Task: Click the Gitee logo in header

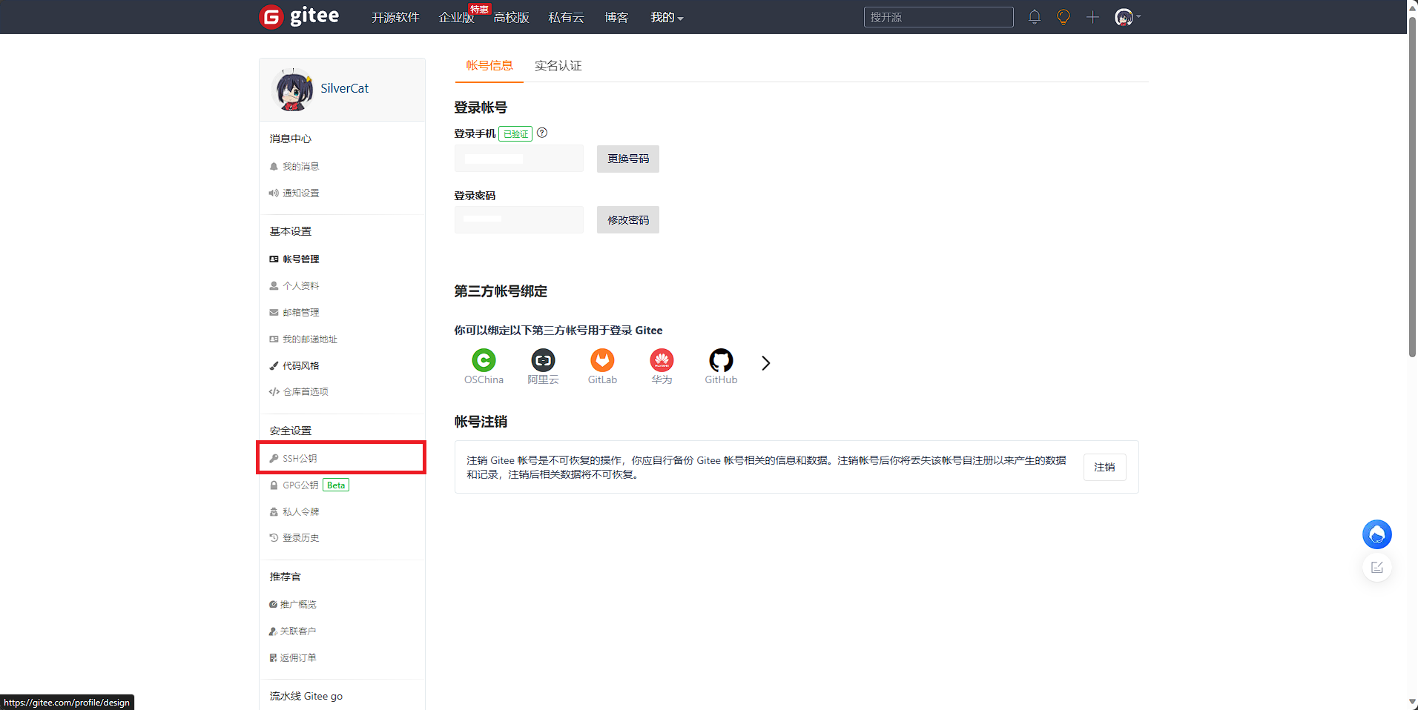Action: (300, 16)
